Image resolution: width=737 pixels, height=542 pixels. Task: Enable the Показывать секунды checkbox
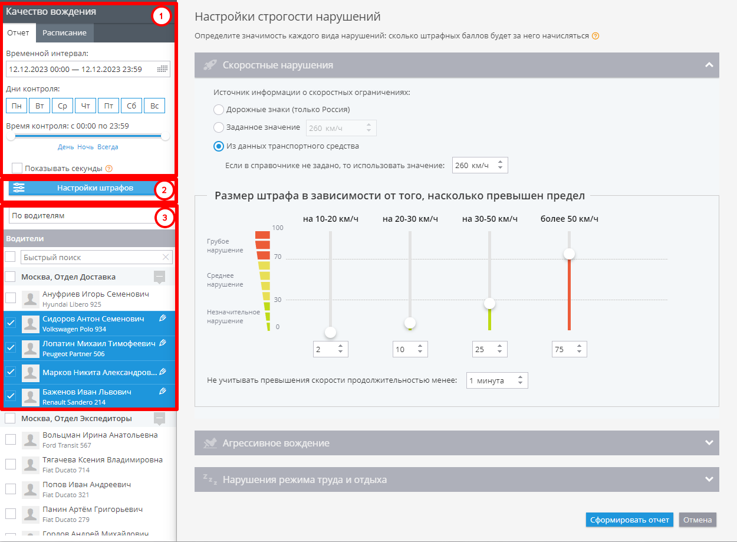tap(17, 168)
